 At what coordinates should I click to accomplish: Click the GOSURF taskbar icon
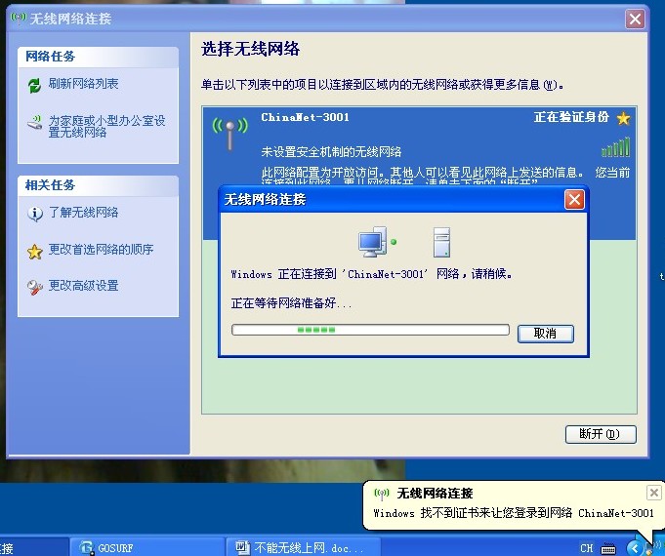pos(87,547)
